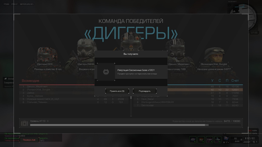Click the ББ 444 ammo type panel

pos(237,140)
